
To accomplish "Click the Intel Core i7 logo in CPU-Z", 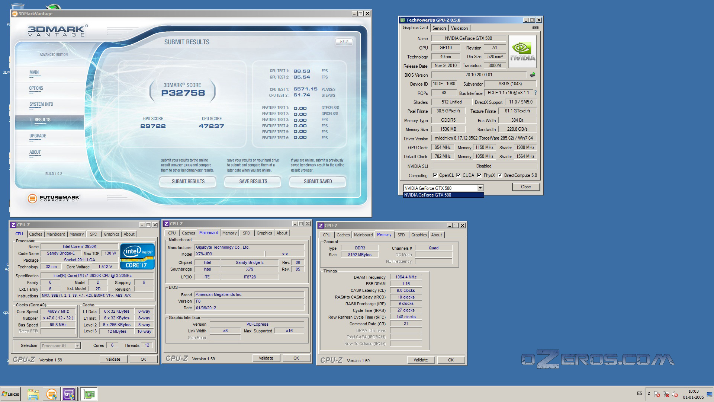I will pyautogui.click(x=137, y=256).
